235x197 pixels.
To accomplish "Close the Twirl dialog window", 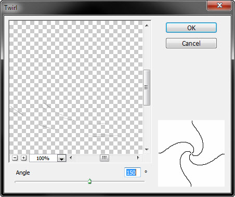I will click(219, 5).
